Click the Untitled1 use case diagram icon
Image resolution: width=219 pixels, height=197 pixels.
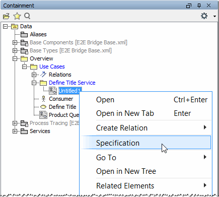click(x=53, y=91)
